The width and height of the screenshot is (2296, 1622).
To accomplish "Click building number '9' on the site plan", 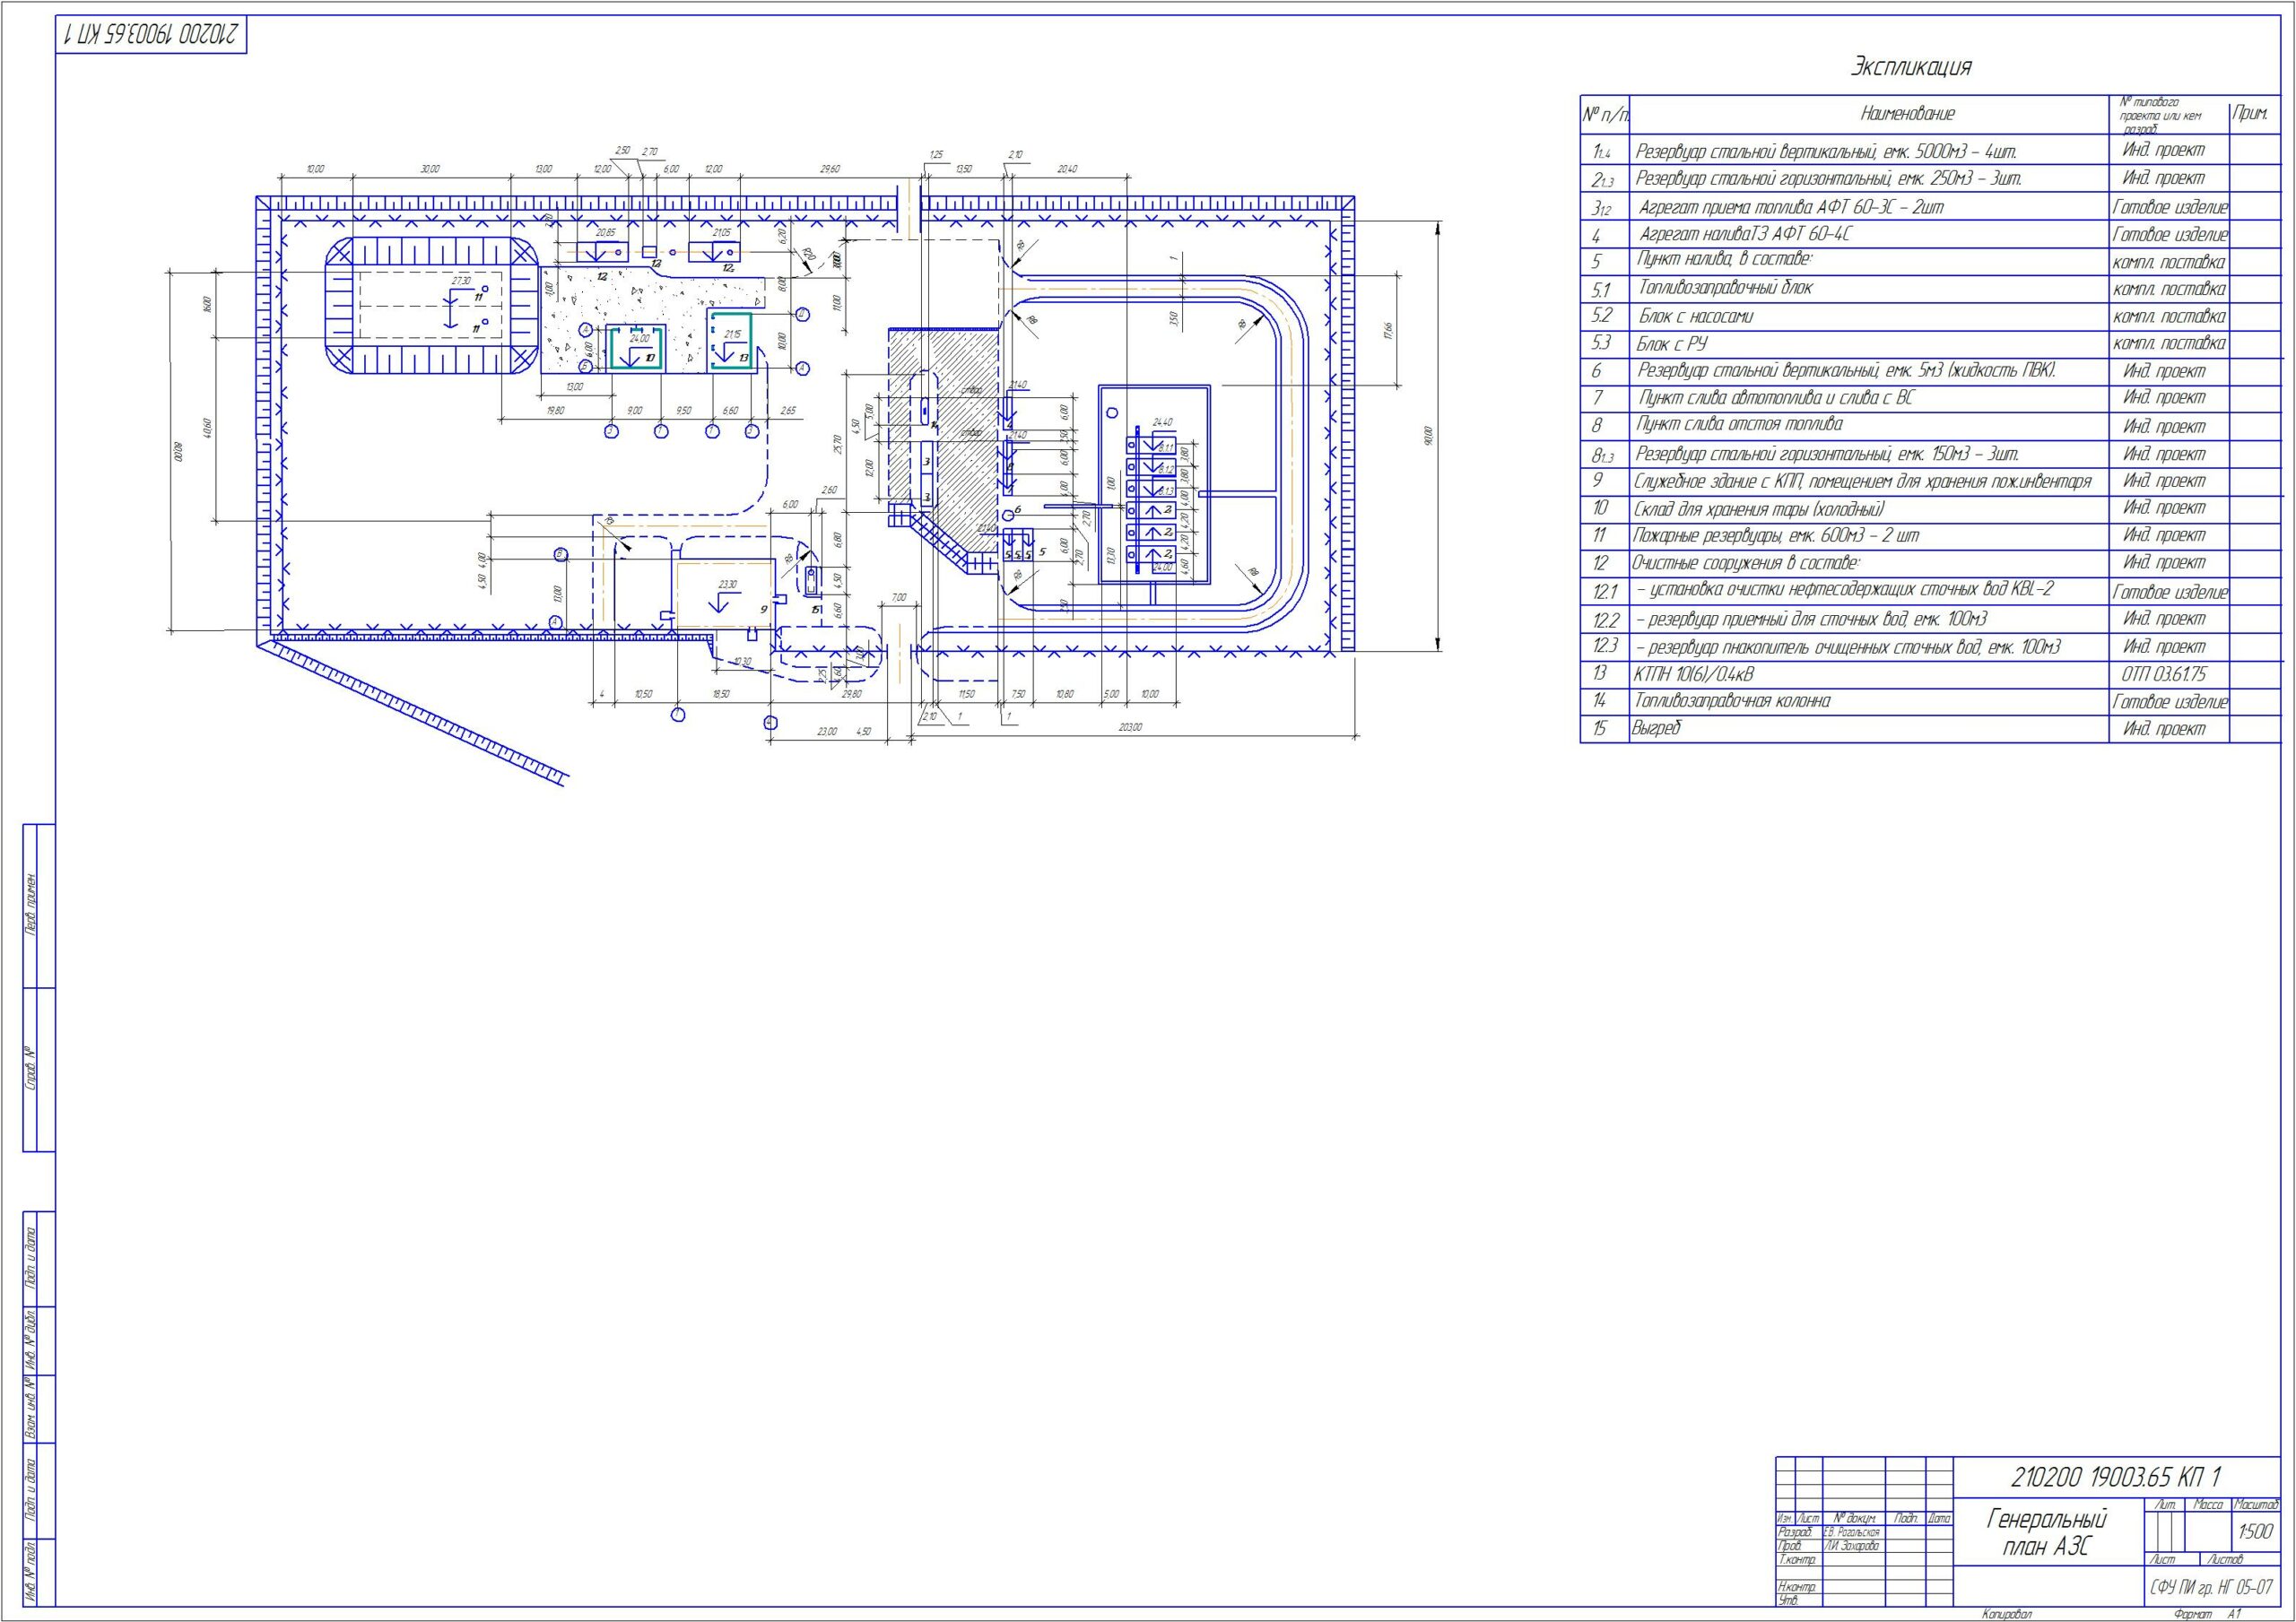I will point(763,608).
